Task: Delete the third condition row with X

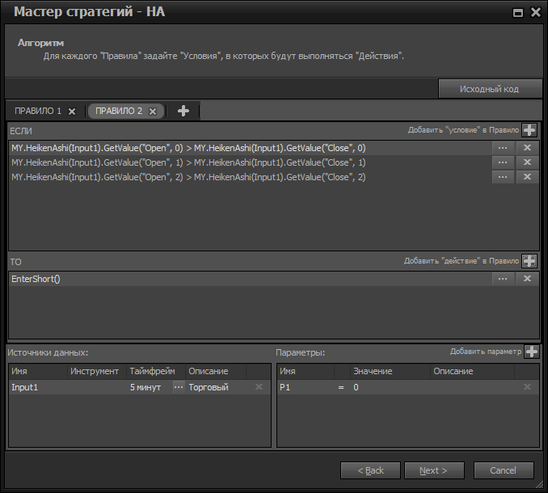Action: (527, 177)
